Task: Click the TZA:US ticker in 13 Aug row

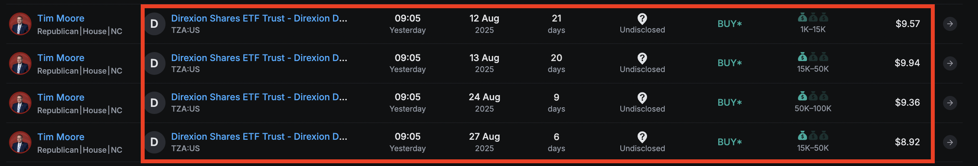Action: [186, 69]
